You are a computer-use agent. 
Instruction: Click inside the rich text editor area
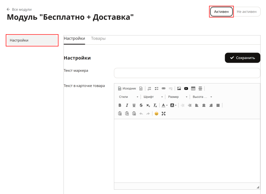187,151
